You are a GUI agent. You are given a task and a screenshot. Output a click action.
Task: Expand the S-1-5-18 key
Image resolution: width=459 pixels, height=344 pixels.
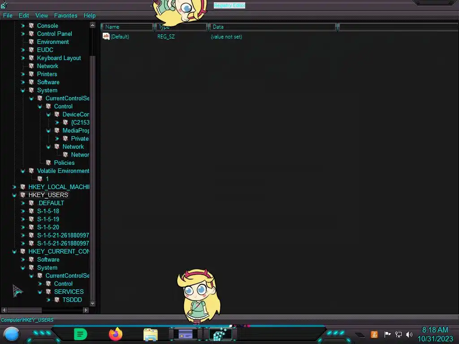pos(23,211)
